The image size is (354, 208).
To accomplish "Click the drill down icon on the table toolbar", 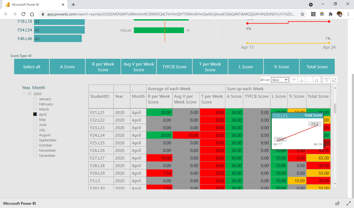I will (301, 80).
